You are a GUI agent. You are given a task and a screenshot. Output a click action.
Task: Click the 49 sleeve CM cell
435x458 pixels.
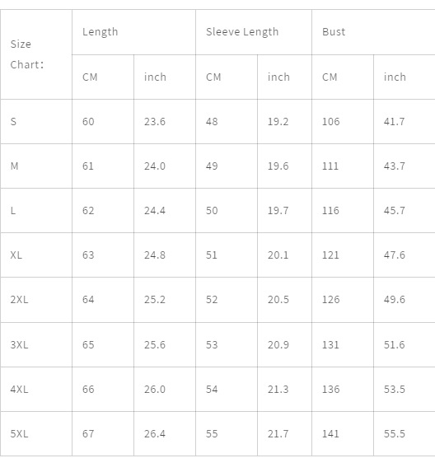pyautogui.click(x=227, y=166)
